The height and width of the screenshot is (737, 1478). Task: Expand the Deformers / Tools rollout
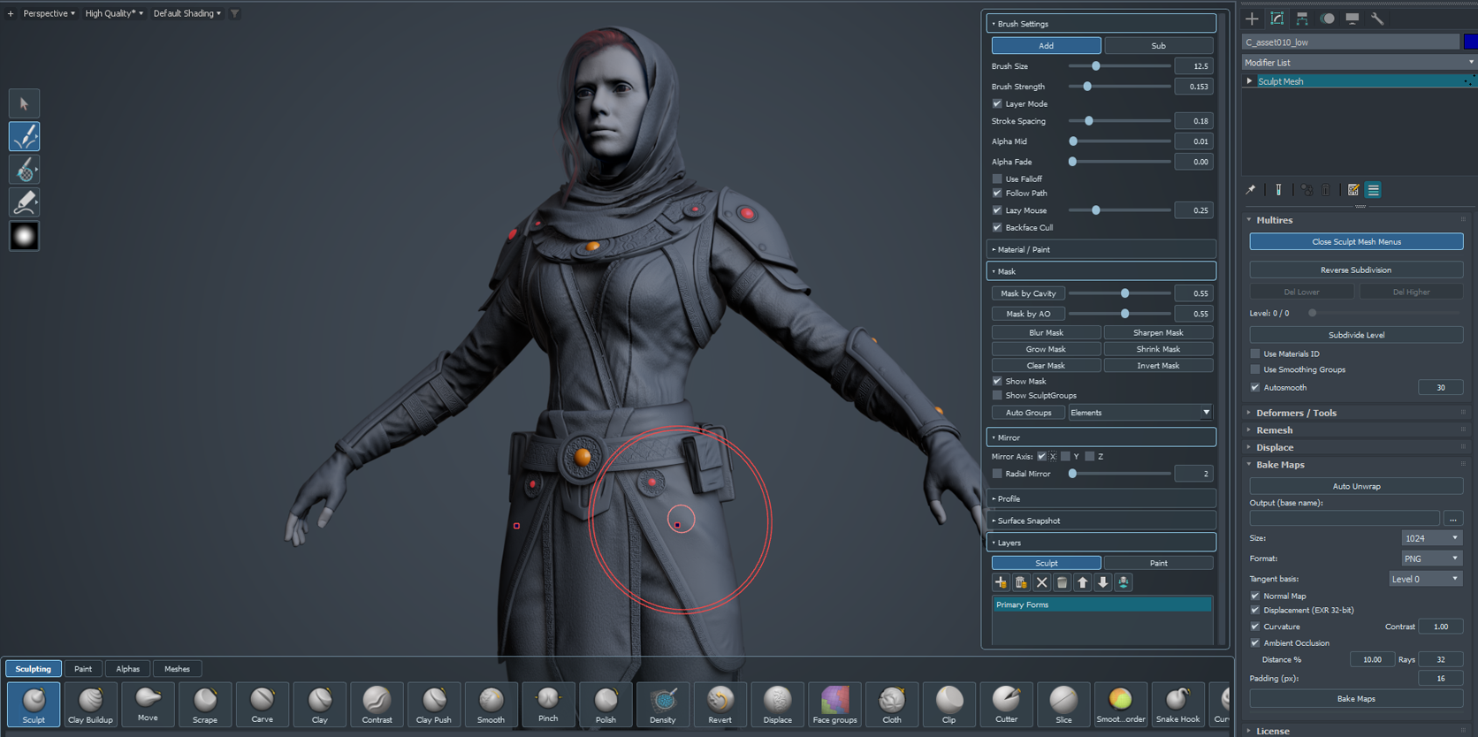(1296, 413)
